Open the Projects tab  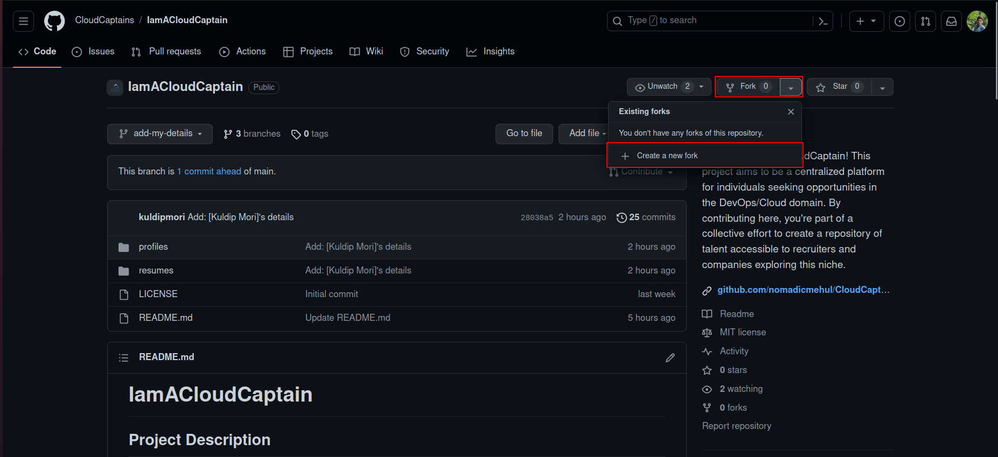[308, 52]
